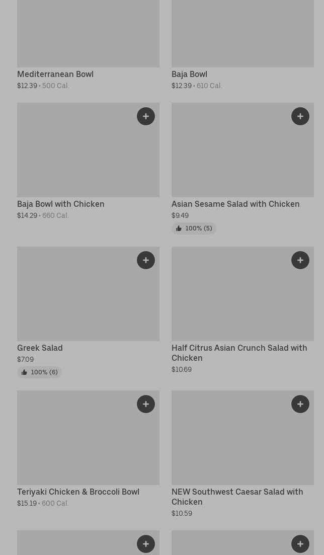Open Half Citrus Asian Crunch Salad title
This screenshot has height=555, width=324.
pyautogui.click(x=239, y=353)
